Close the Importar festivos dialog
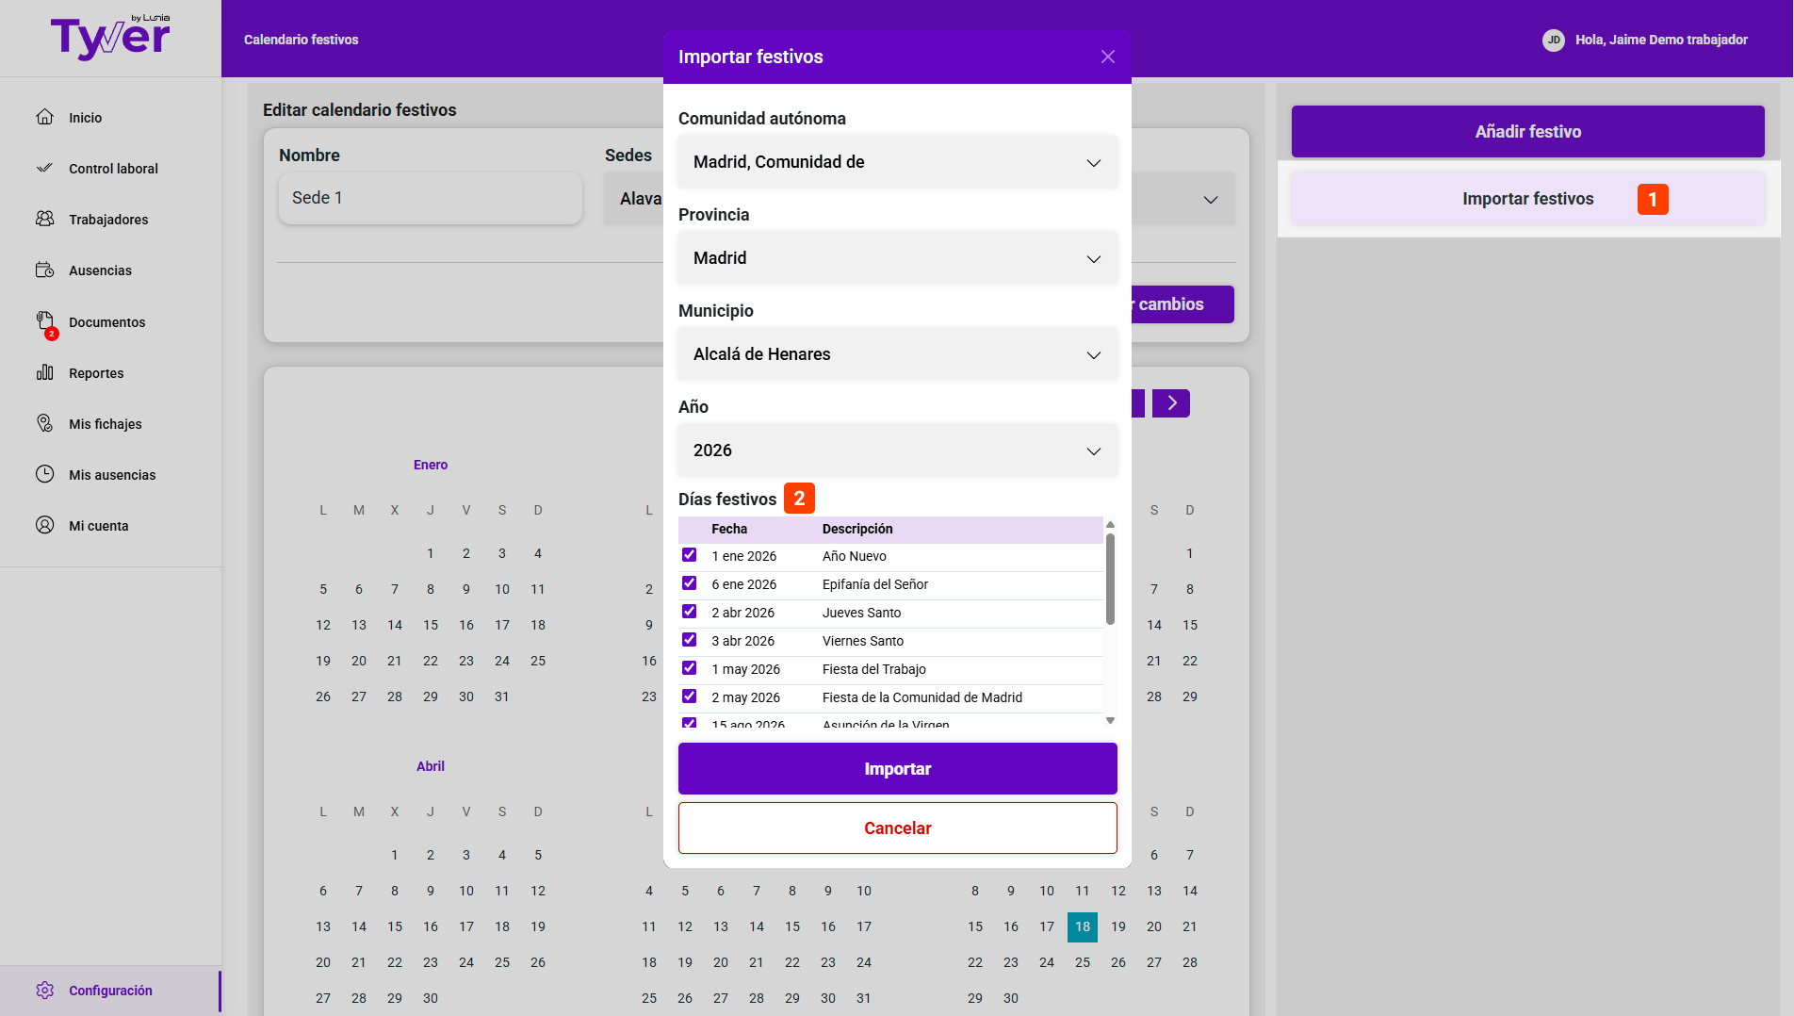 point(1108,57)
